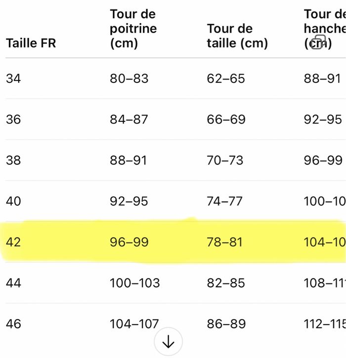Click the copy table icon

pyautogui.click(x=319, y=42)
